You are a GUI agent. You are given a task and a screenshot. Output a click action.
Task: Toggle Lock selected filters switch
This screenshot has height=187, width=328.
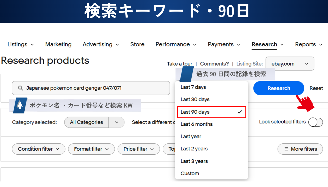316,122
